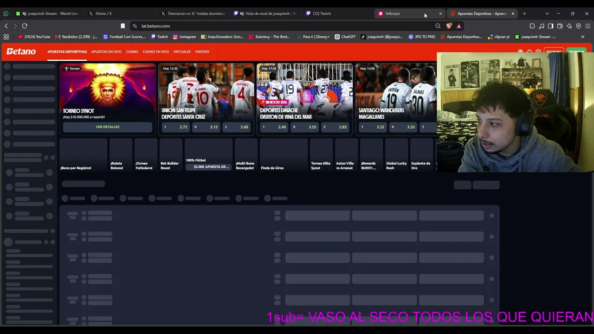Viewport: 594px width, 334px height.
Task: Bet on Santiago Wanderers at 2.22
Action: (x=373, y=127)
